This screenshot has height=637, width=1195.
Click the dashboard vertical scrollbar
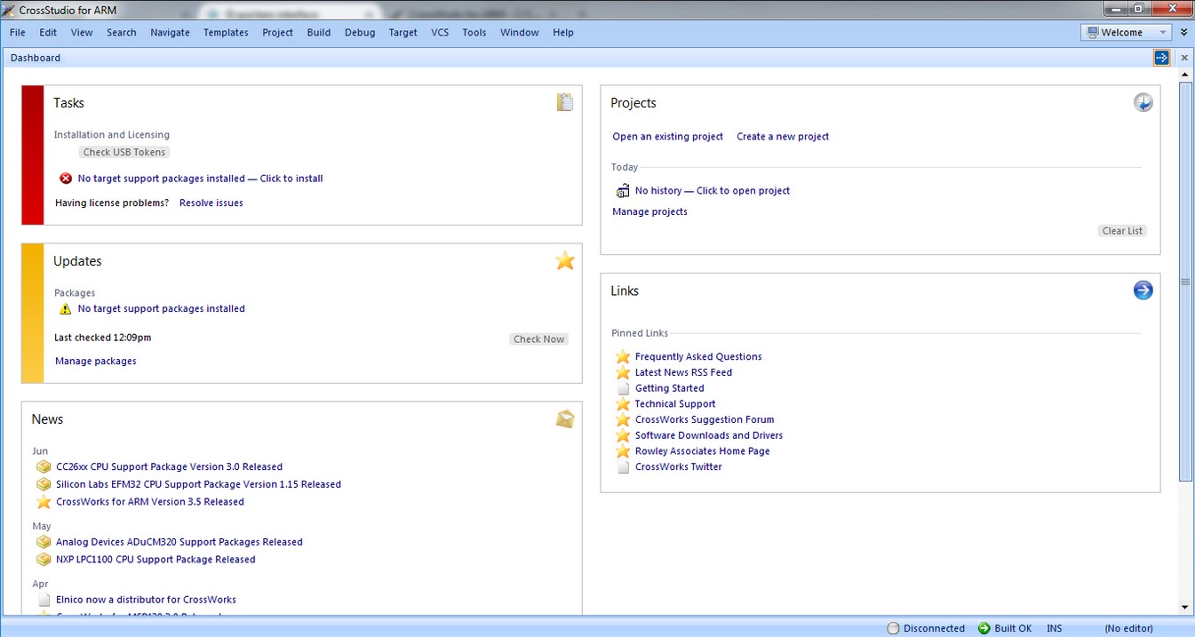point(1184,283)
